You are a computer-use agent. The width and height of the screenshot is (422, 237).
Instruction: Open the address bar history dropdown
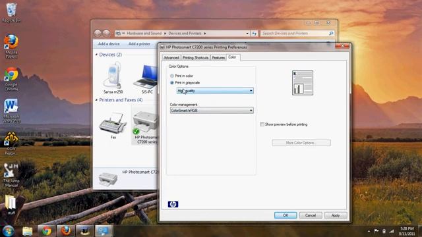pyautogui.click(x=247, y=34)
